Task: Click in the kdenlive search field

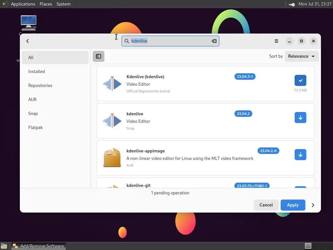Action: pos(170,41)
